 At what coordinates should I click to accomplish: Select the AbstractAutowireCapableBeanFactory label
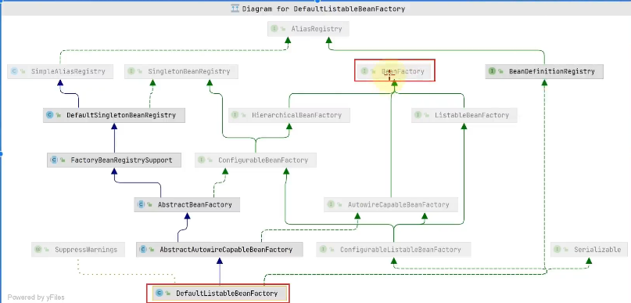pos(226,250)
